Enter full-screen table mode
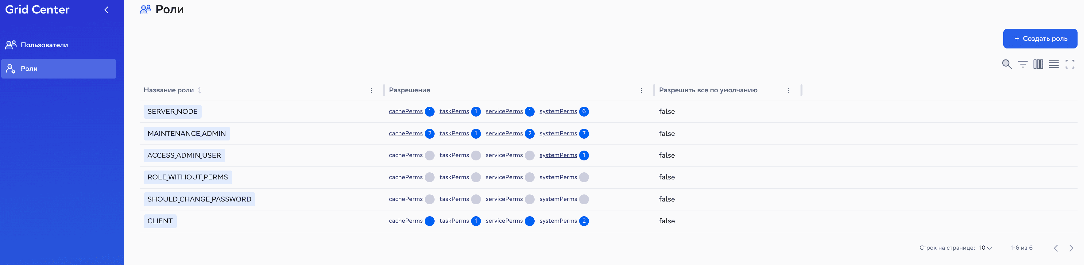The height and width of the screenshot is (265, 1084). tap(1070, 64)
